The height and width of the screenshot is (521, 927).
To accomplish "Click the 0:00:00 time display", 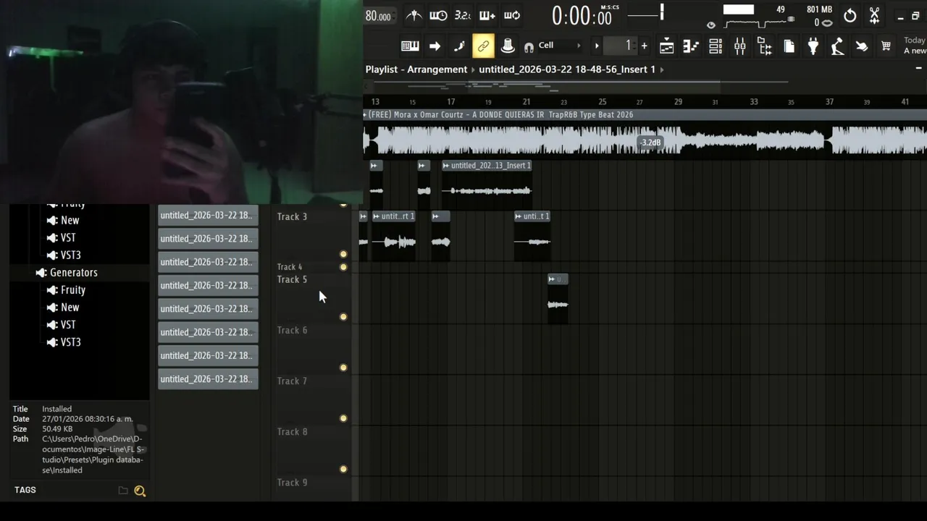I will 582,15.
